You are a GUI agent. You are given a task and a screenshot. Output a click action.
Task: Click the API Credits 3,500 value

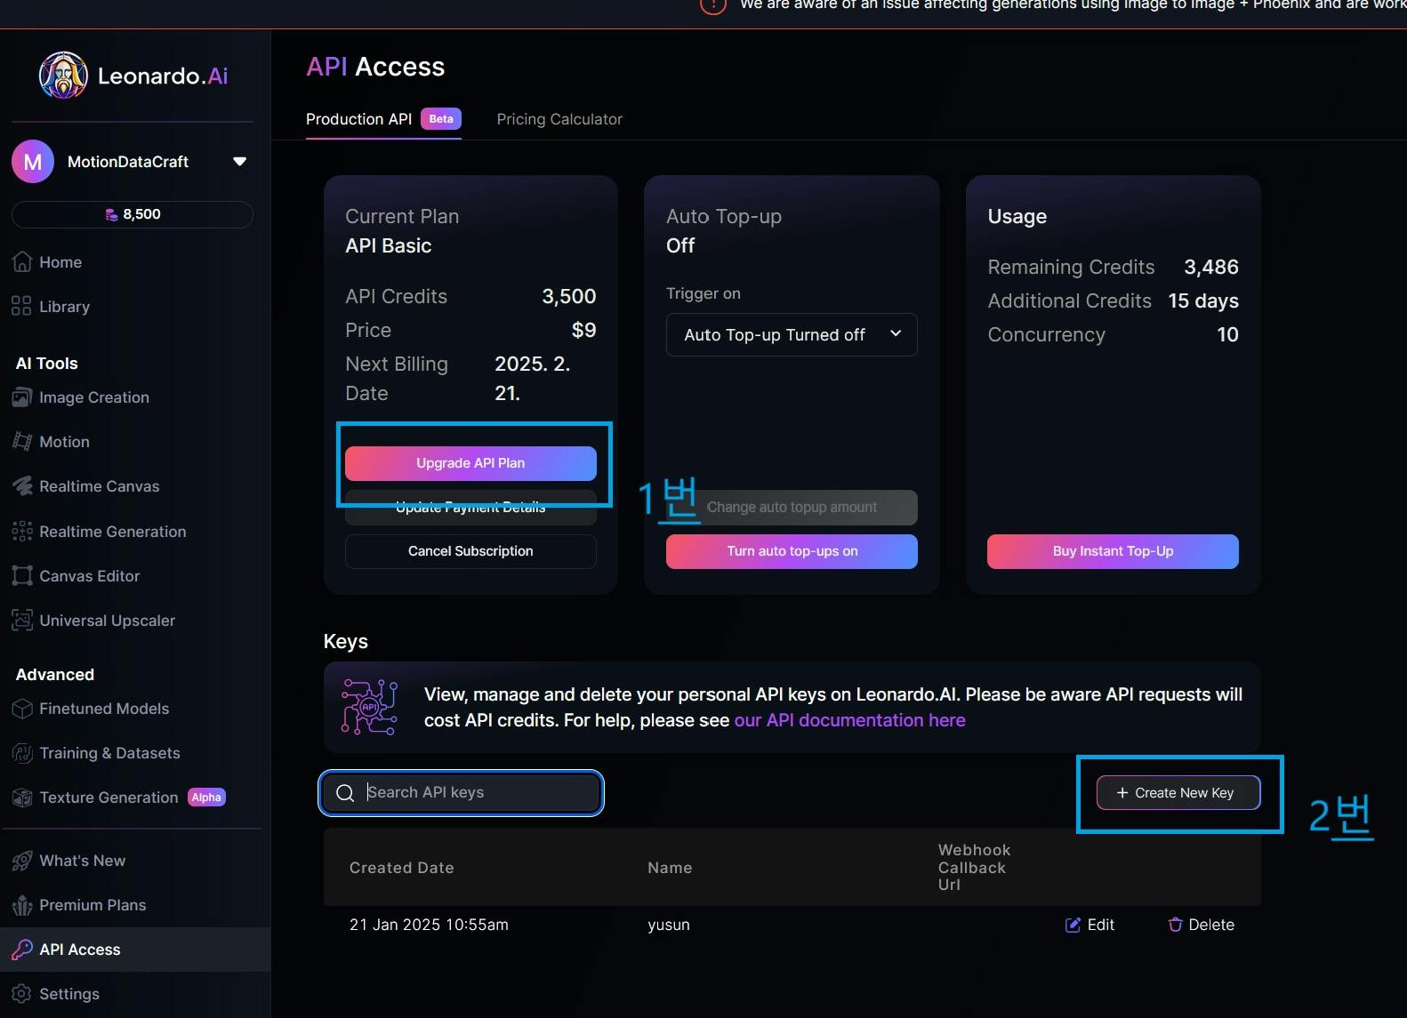click(569, 297)
